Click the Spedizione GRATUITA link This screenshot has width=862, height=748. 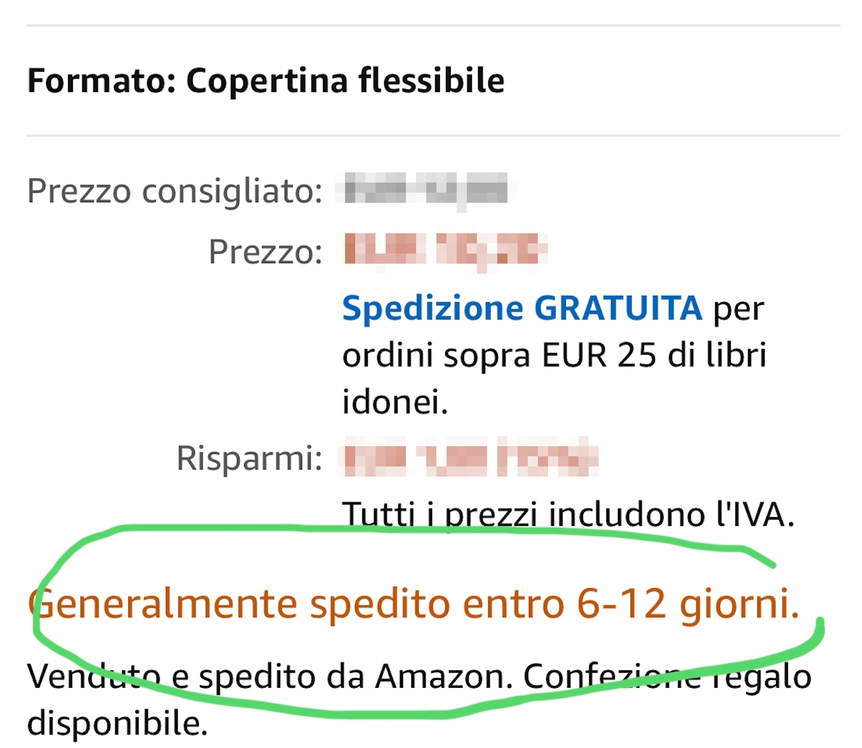tap(522, 308)
